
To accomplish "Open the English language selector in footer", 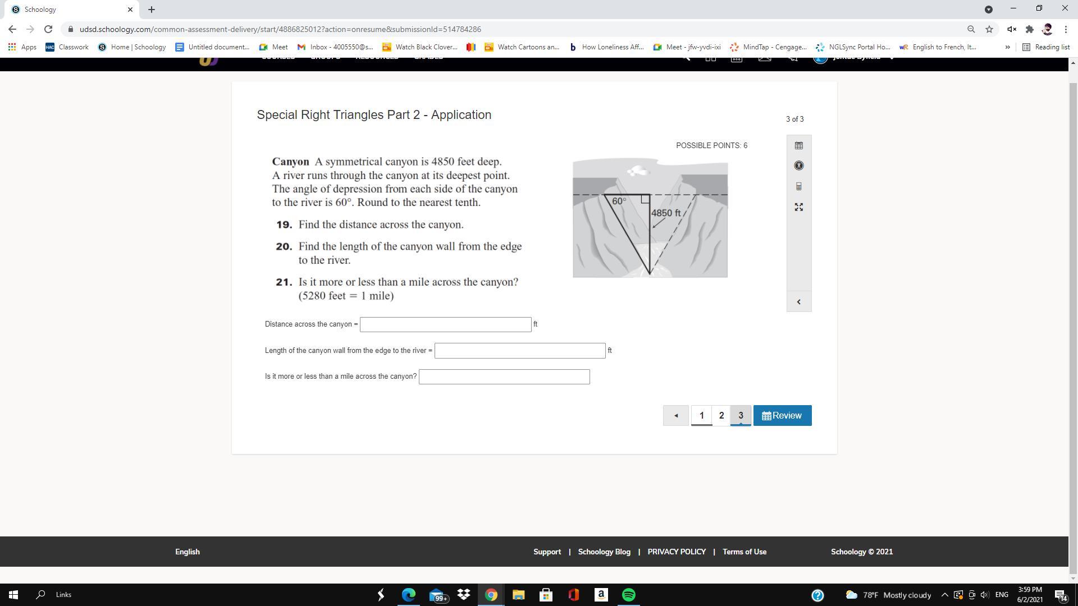I will tap(187, 552).
